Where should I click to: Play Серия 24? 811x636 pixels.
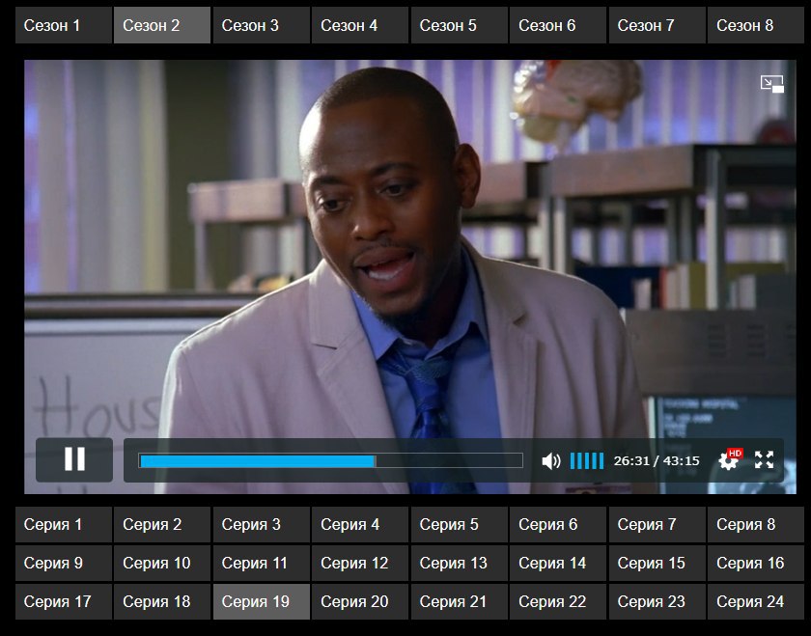(x=756, y=602)
